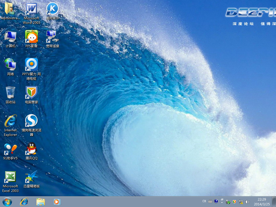Start 电脑管家 security manager
276x207 pixels.
pos(31,93)
